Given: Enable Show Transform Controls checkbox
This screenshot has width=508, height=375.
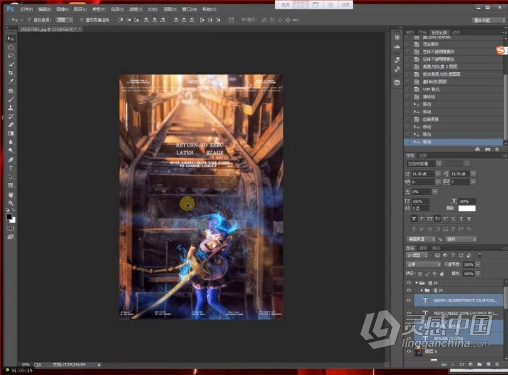Looking at the screenshot, I should click(82, 20).
